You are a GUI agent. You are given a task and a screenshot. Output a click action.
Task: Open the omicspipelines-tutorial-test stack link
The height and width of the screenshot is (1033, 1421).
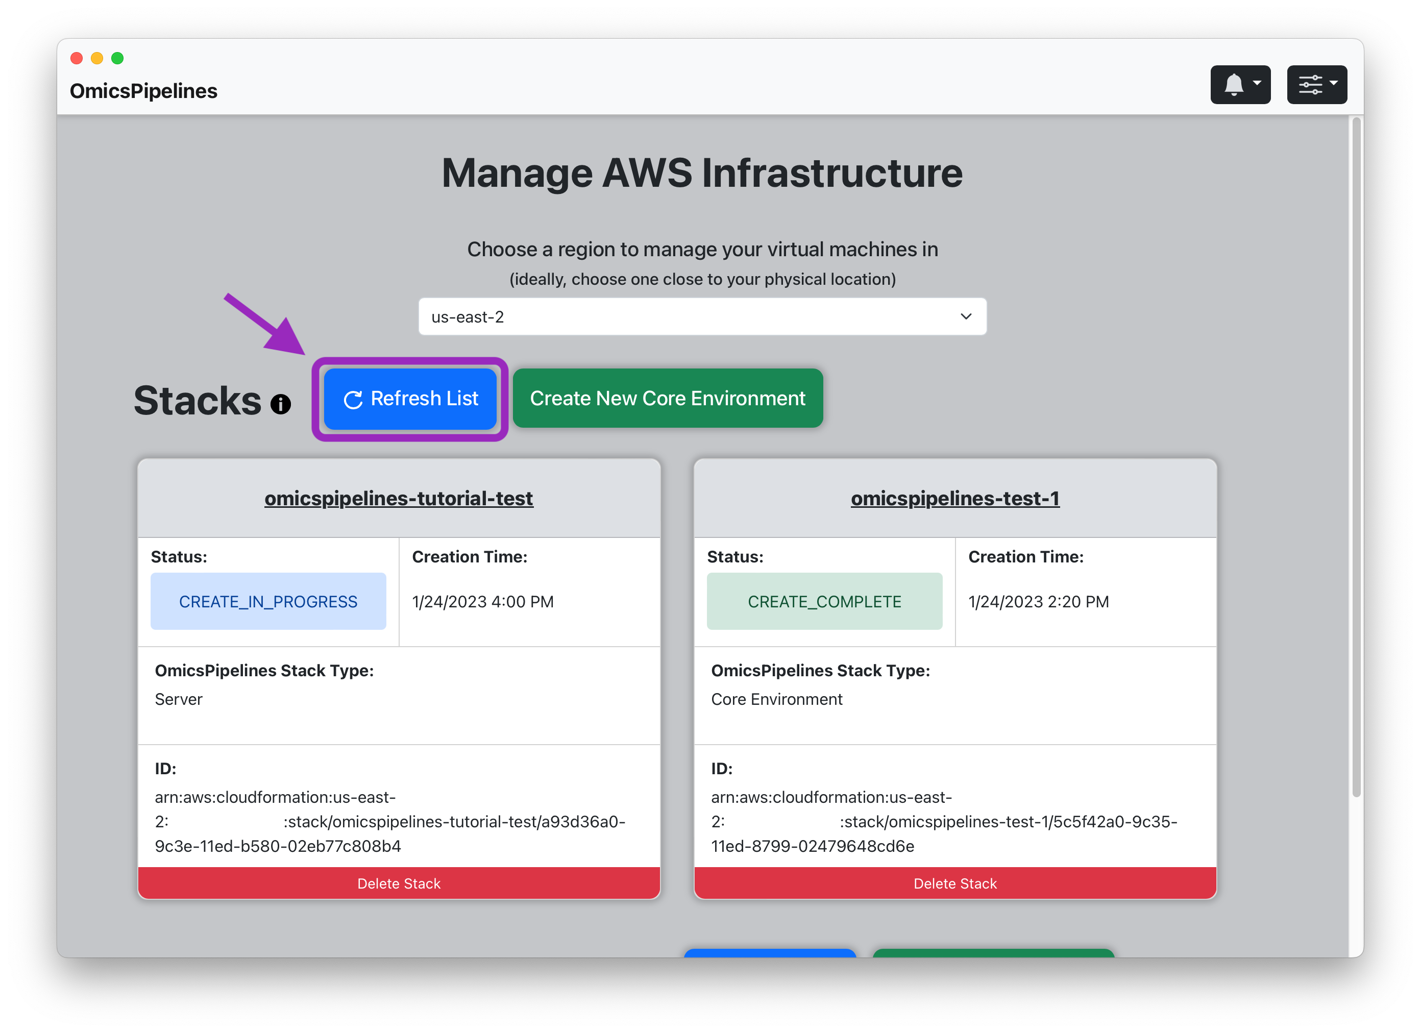399,498
